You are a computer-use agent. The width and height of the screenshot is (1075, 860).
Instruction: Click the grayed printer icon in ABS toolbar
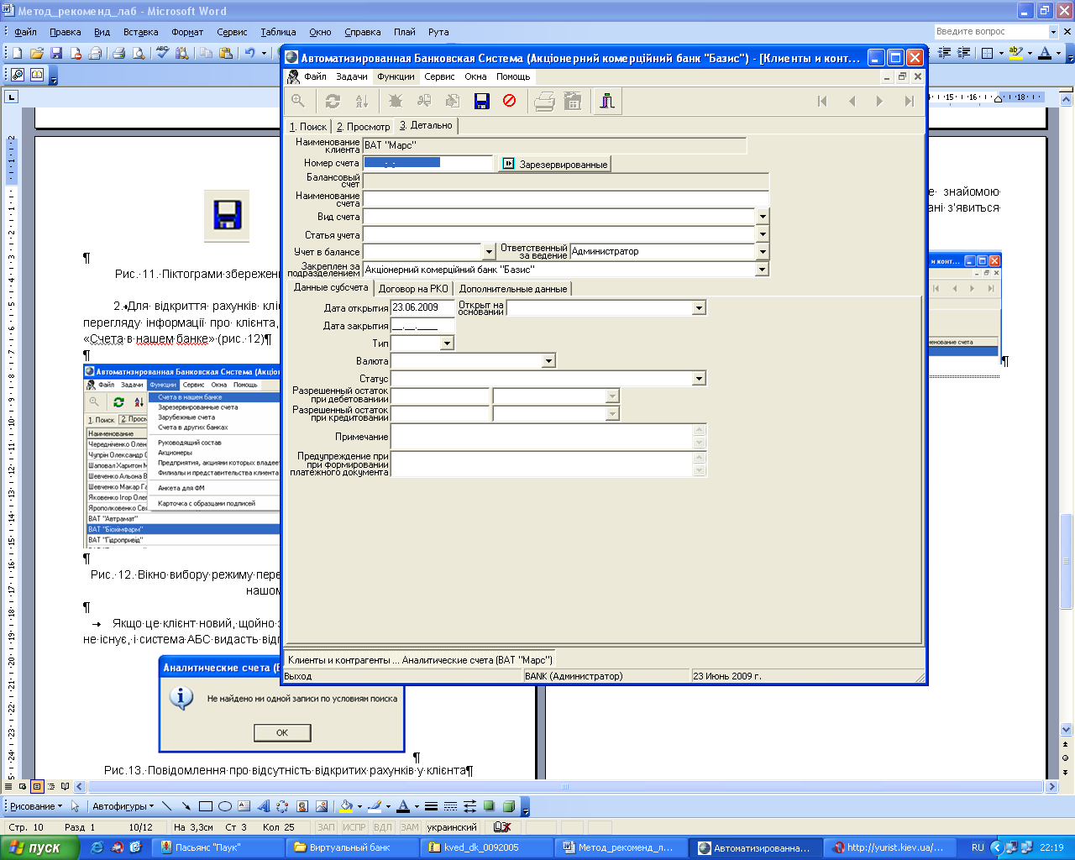[544, 101]
